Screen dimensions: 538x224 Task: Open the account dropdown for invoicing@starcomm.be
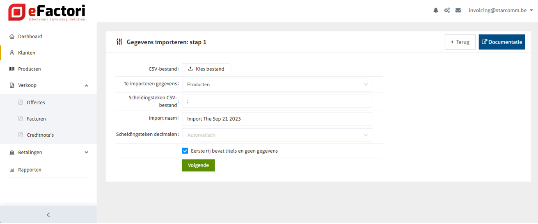point(501,10)
